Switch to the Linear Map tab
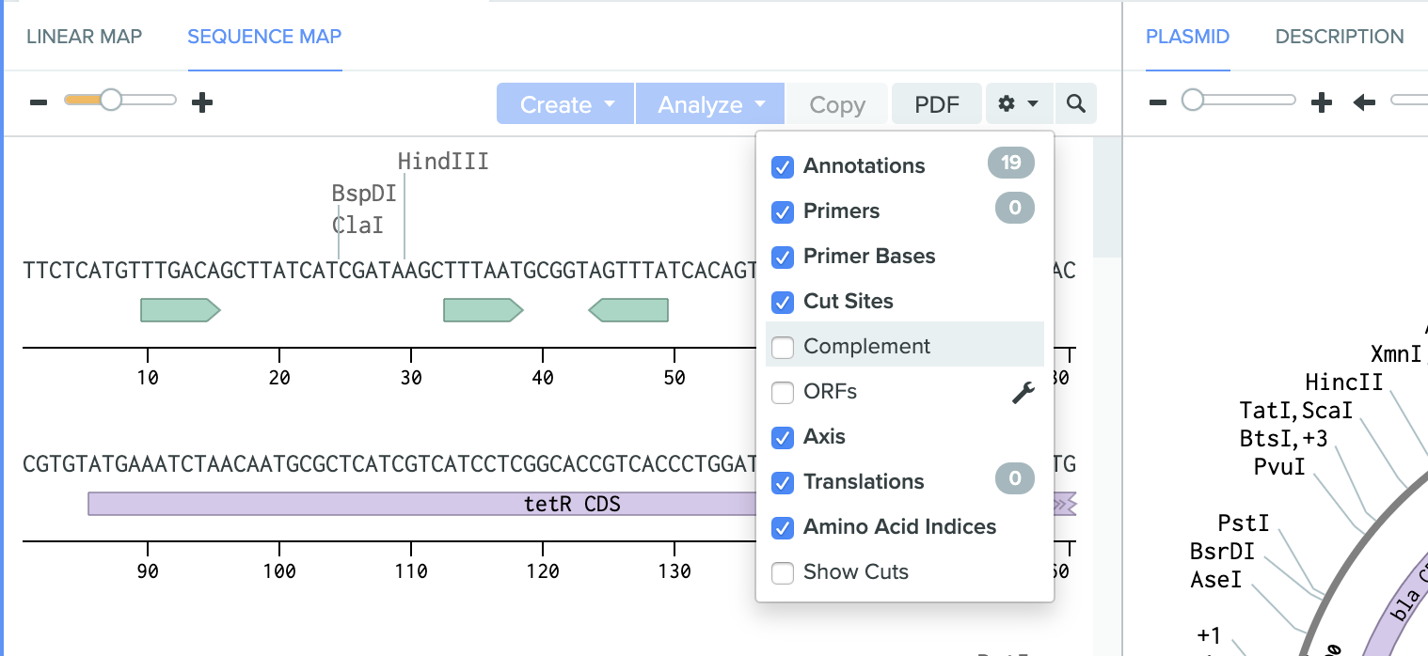Viewport: 1428px width, 656px height. point(84,37)
